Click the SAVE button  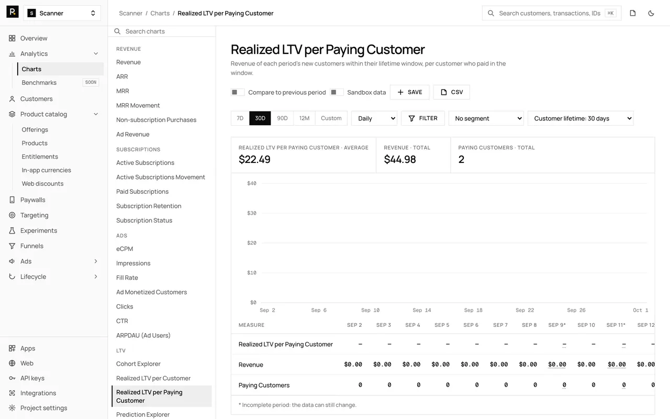[410, 92]
